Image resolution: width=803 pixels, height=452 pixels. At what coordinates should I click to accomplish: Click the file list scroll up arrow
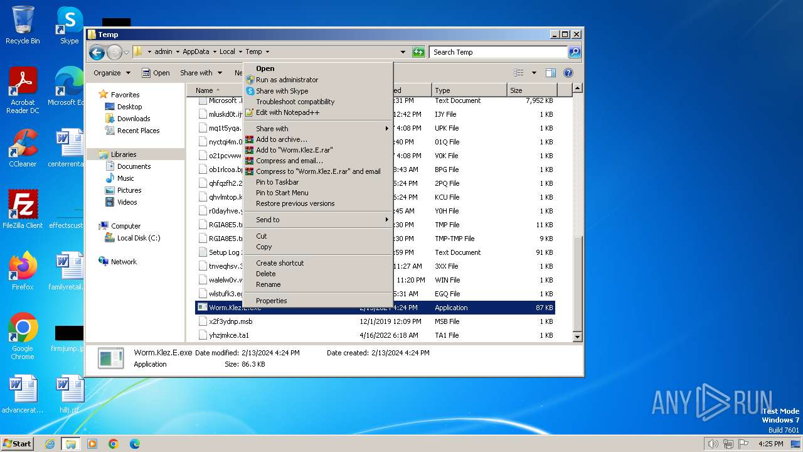578,89
